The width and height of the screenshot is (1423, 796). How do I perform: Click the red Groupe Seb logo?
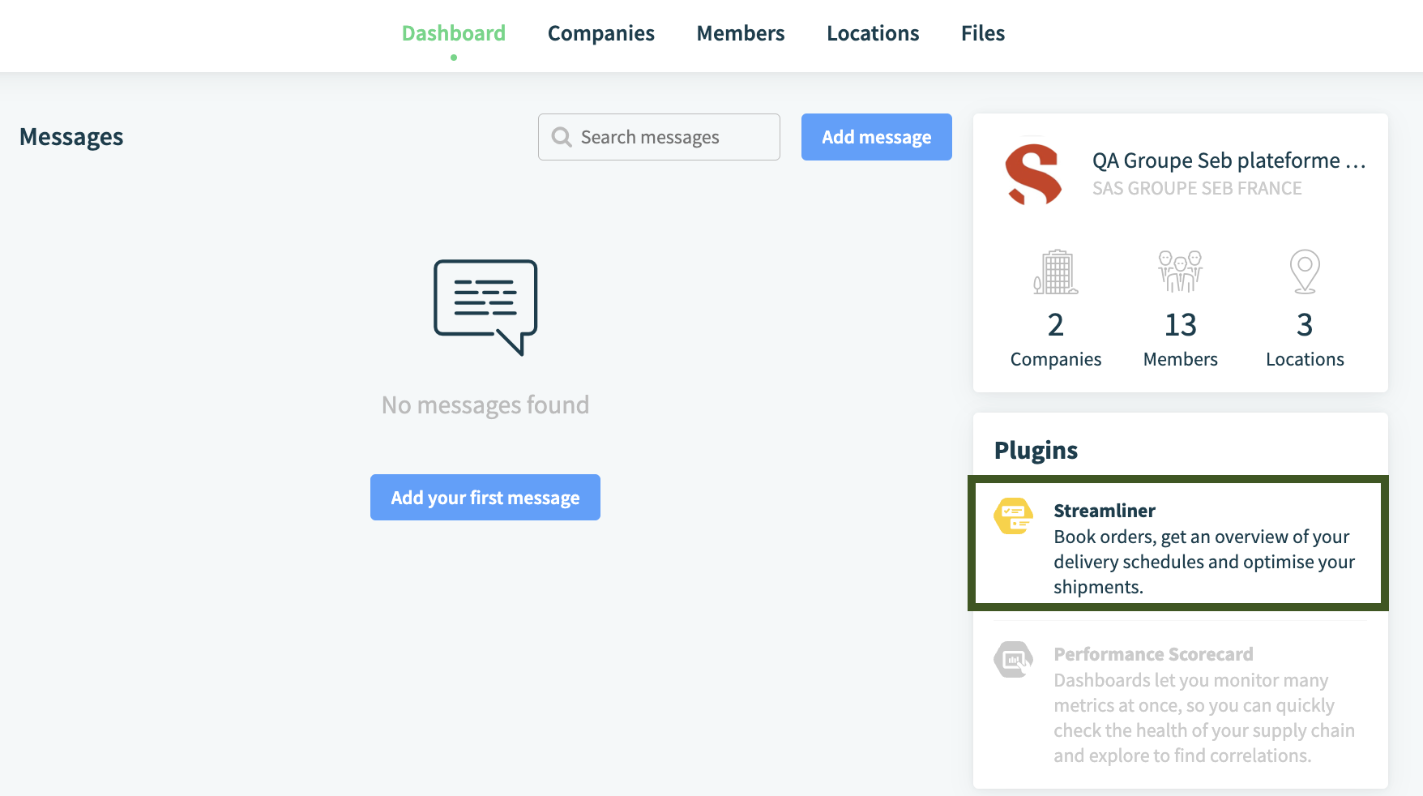(1033, 174)
